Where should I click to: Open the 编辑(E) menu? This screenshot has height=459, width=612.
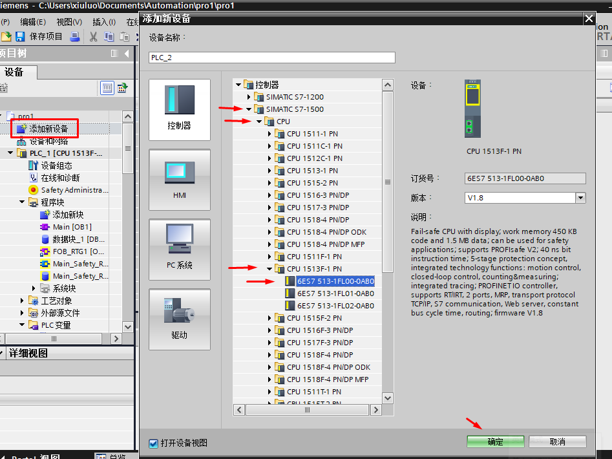point(32,22)
